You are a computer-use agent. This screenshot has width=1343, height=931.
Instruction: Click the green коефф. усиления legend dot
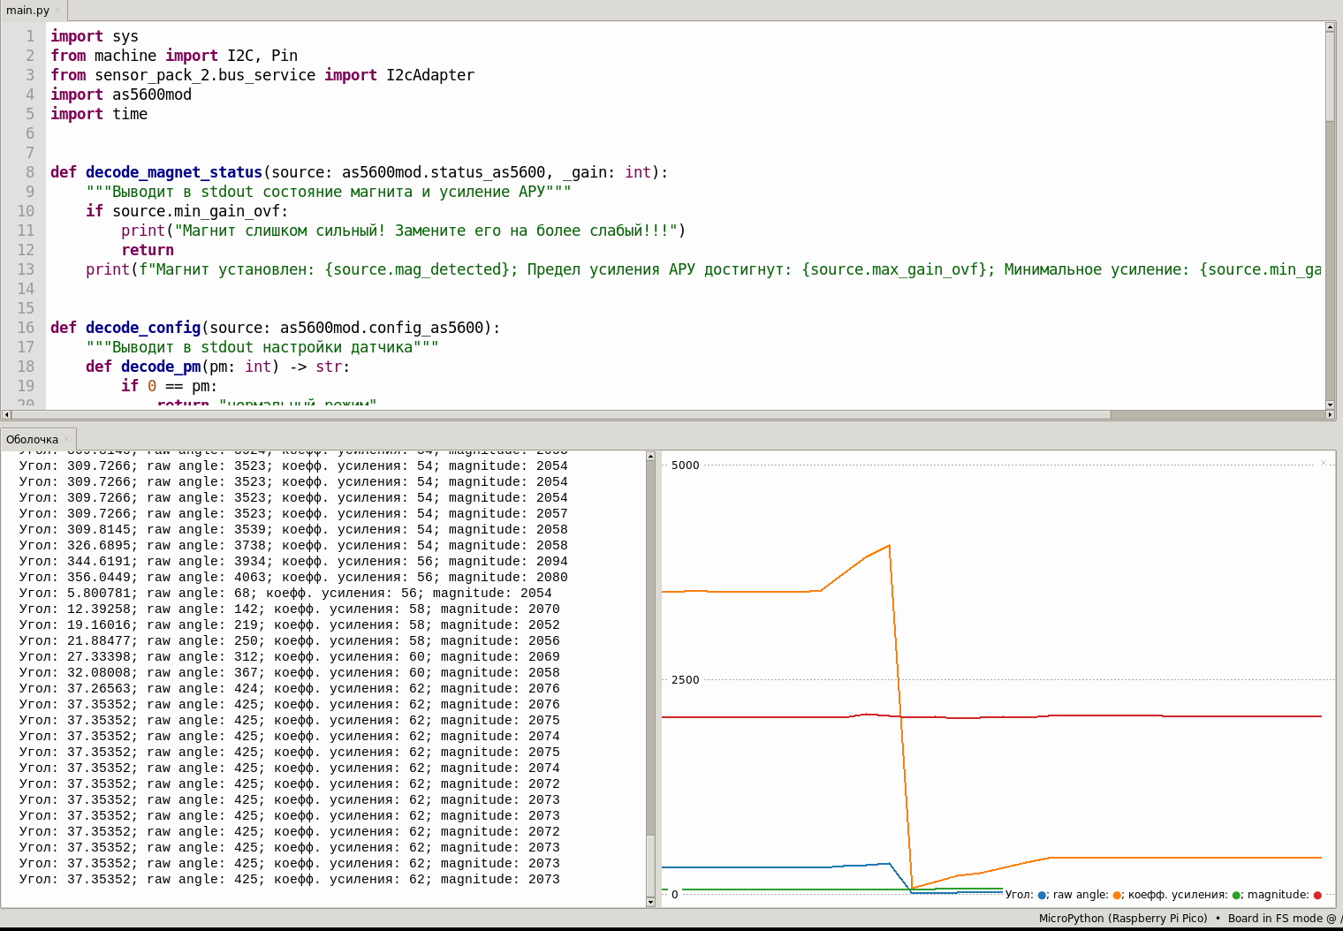(x=1236, y=895)
